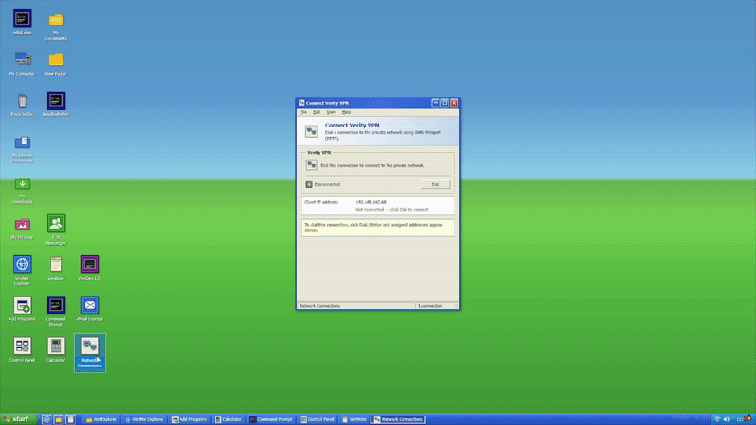The width and height of the screenshot is (756, 425).
Task: Select the Command Prompt desktop icon
Action: pyautogui.click(x=56, y=311)
